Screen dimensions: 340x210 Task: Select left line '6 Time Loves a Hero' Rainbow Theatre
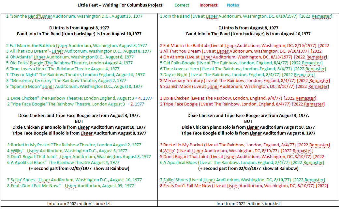pyautogui.click(x=63, y=69)
